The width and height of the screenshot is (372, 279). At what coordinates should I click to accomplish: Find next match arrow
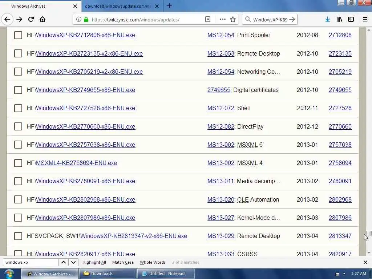pyautogui.click(x=73, y=262)
